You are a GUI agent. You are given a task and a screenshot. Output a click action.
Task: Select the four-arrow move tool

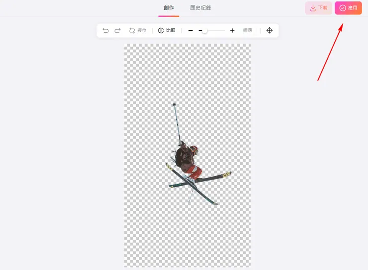[270, 30]
